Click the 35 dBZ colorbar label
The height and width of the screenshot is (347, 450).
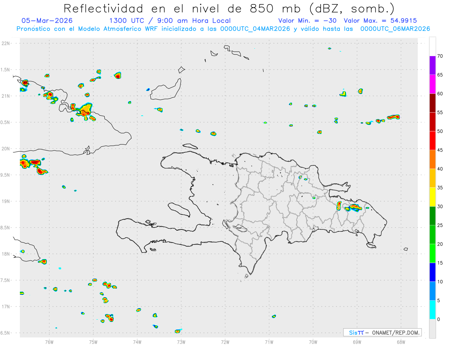click(x=440, y=188)
